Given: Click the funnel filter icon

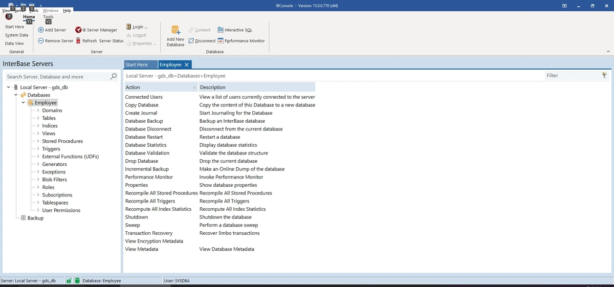Looking at the screenshot, I should pyautogui.click(x=605, y=75).
